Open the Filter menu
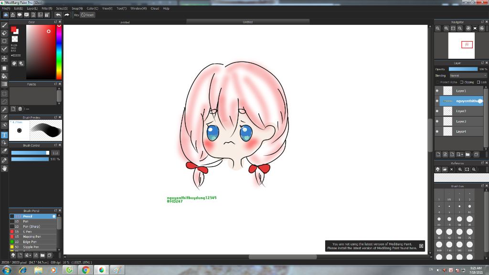The image size is (489, 275). tap(47, 9)
